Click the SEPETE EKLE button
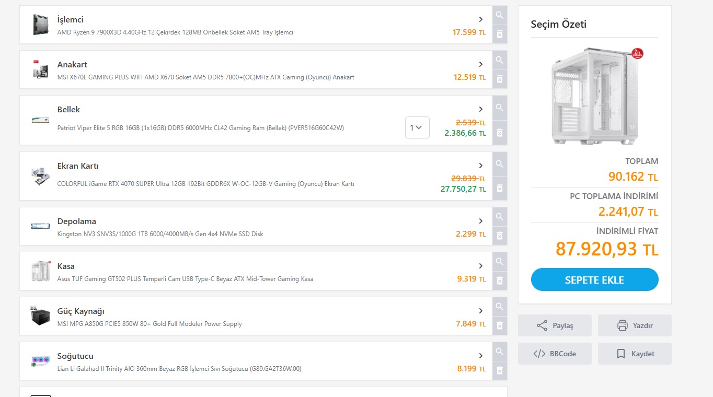The height and width of the screenshot is (397, 713). click(x=594, y=279)
